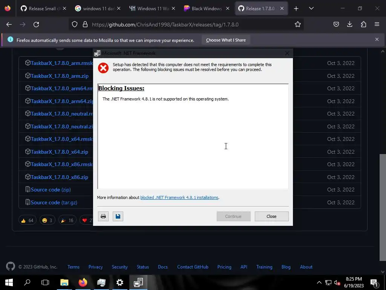Click the disabled Continue button
This screenshot has width=386, height=290.
233,216
